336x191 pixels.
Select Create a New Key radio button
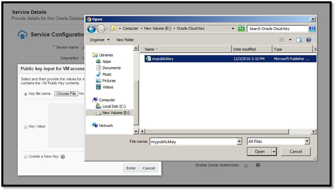click(x=26, y=157)
